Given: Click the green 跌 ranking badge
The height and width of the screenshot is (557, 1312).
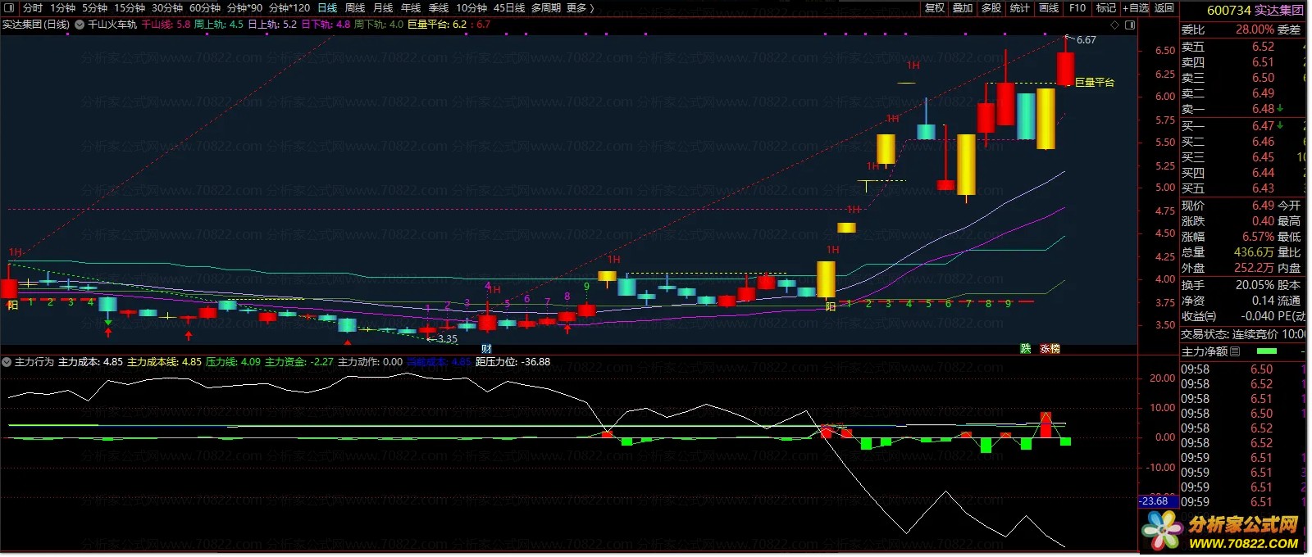Looking at the screenshot, I should (x=1025, y=348).
